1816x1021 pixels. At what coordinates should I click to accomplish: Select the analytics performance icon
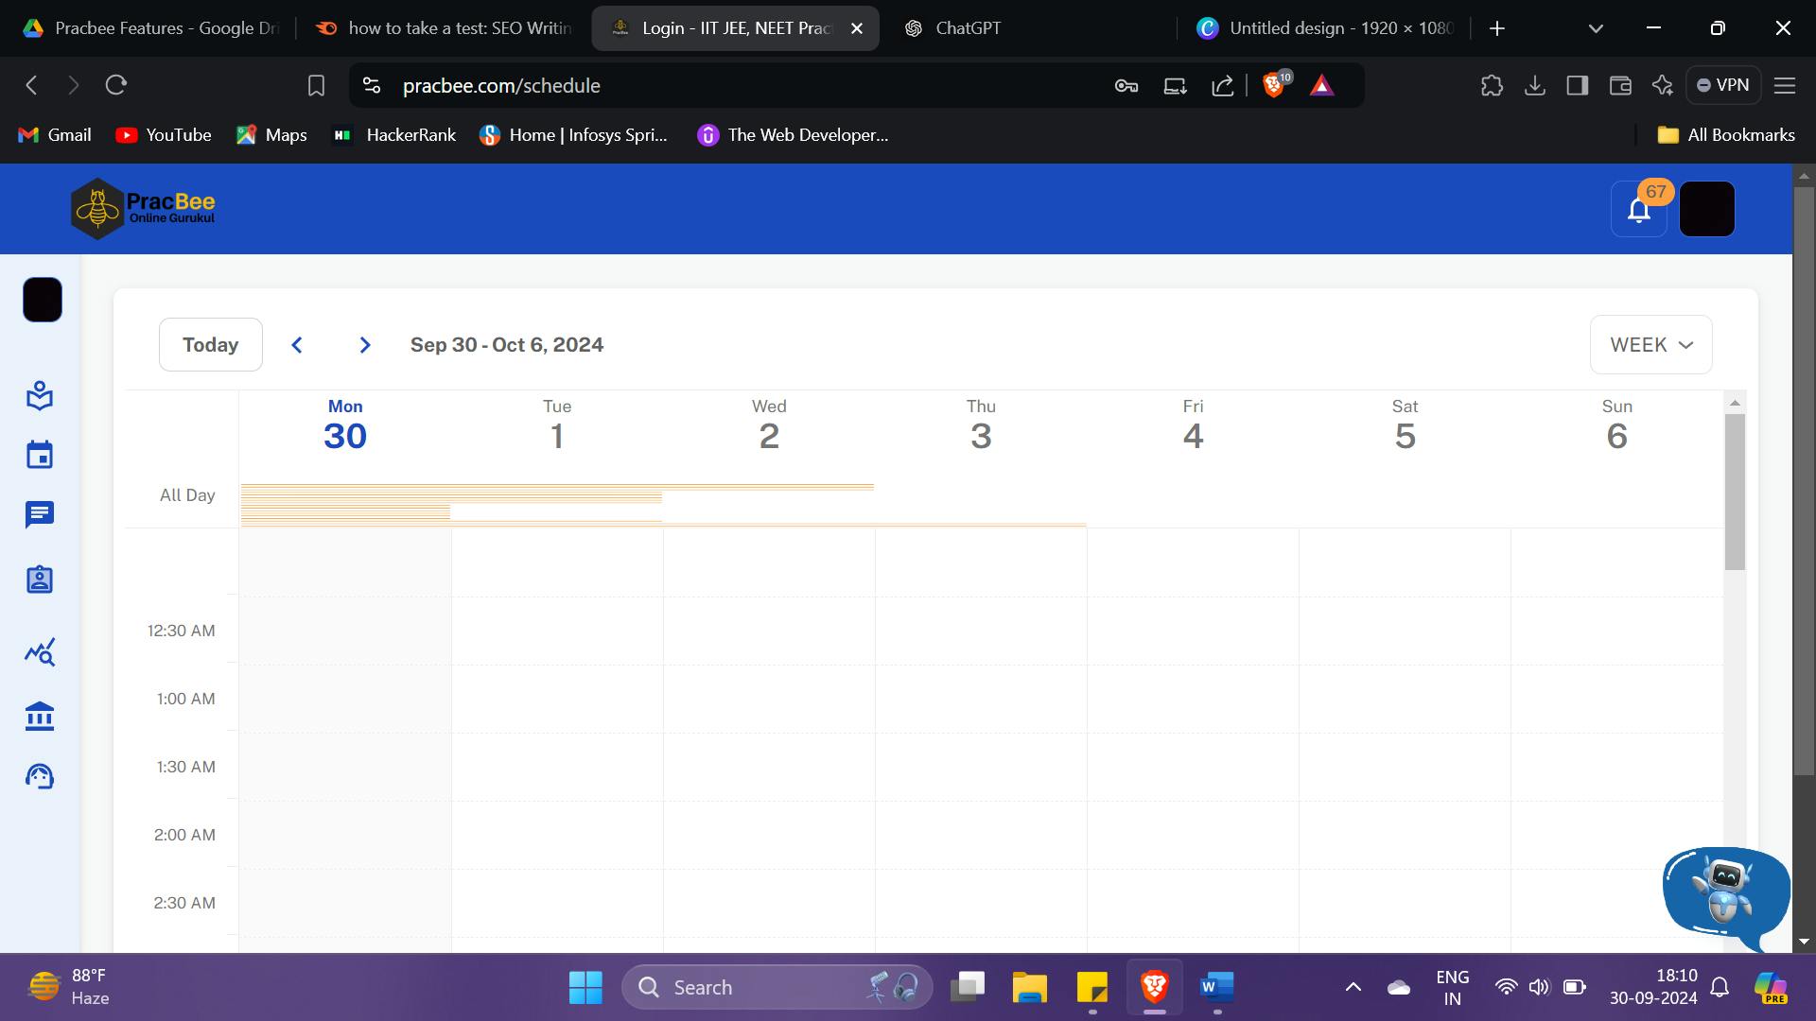pyautogui.click(x=39, y=652)
